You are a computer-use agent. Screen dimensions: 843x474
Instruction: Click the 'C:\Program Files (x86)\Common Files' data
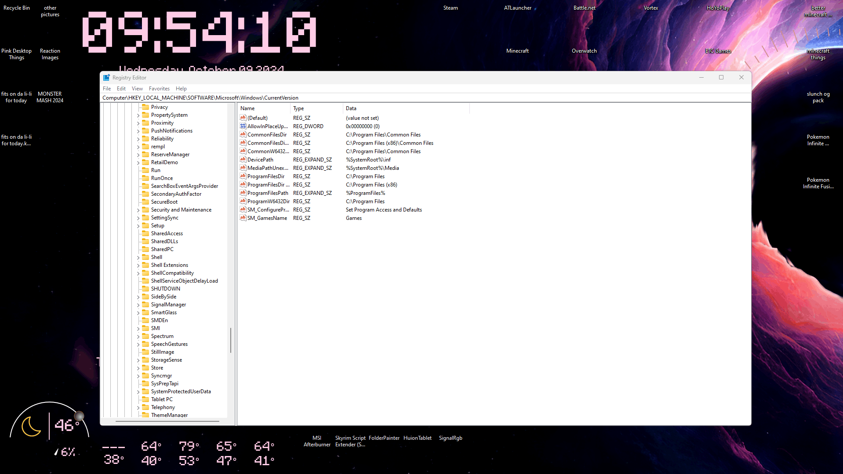point(389,143)
